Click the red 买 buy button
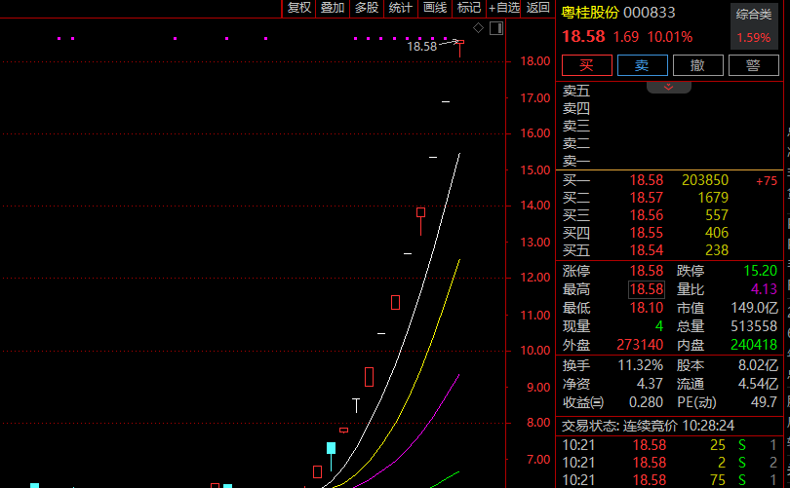This screenshot has width=790, height=488. (x=586, y=65)
